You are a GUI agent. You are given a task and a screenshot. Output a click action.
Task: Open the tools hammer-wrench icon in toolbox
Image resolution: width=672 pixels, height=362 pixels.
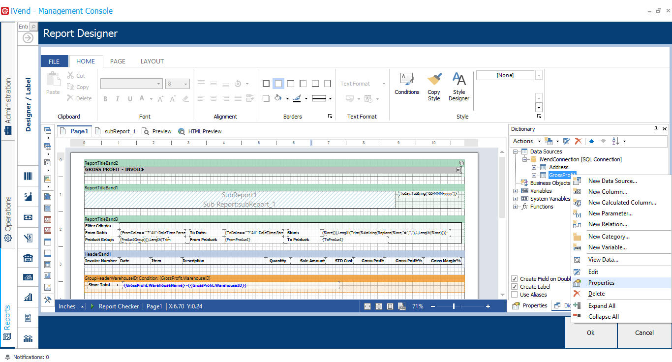tap(48, 299)
